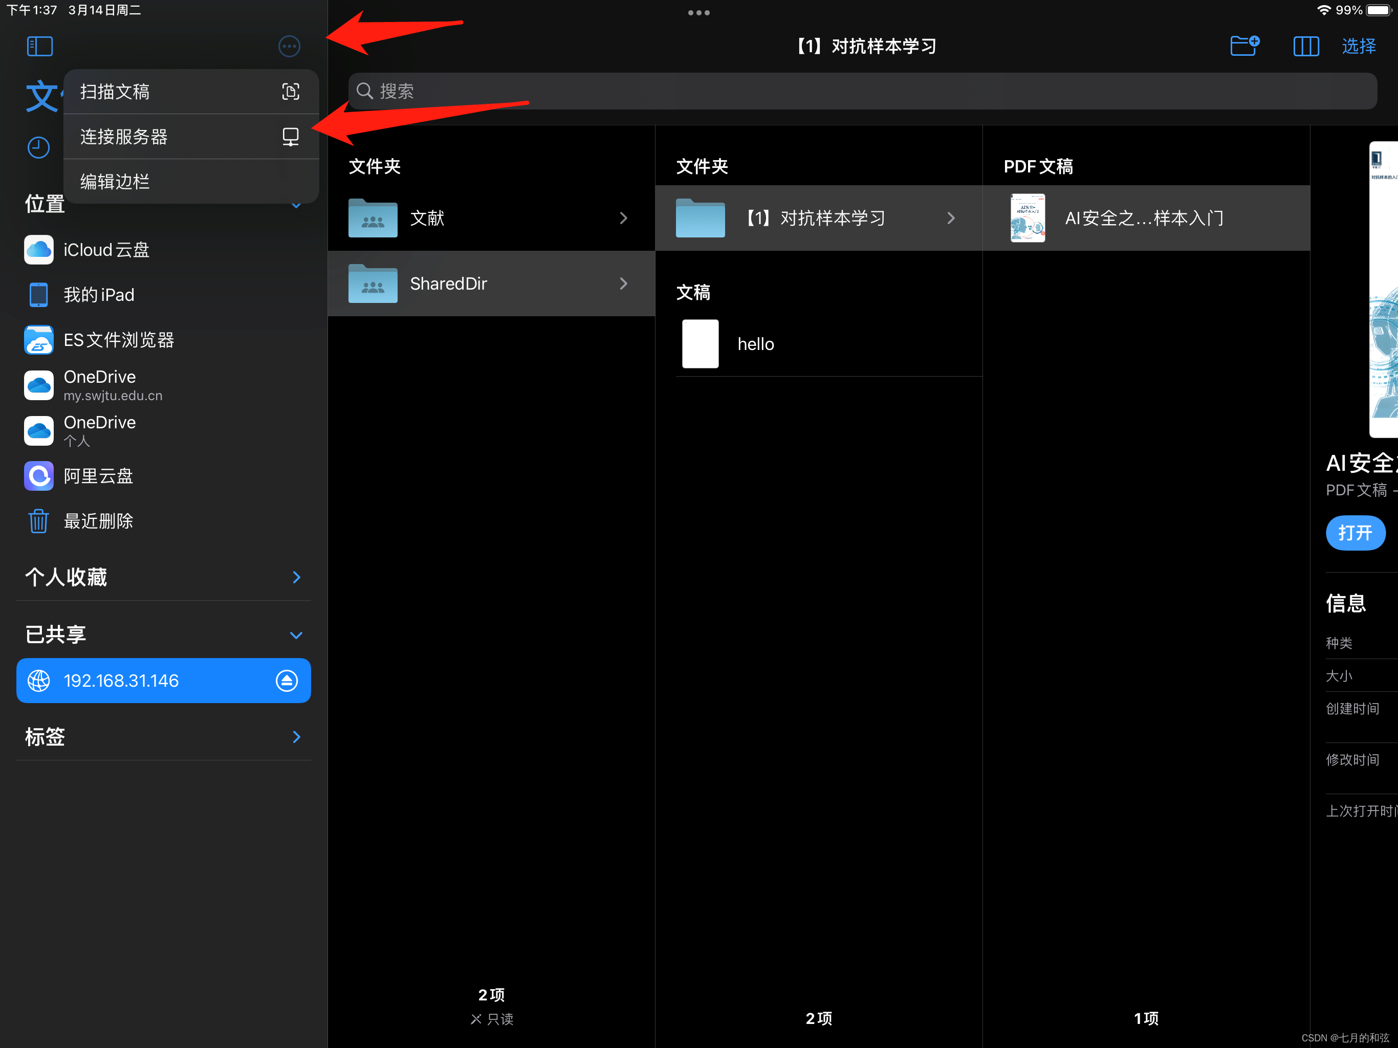Open 最近删除 trash location
Screen dimensions: 1398x1048
[98, 521]
